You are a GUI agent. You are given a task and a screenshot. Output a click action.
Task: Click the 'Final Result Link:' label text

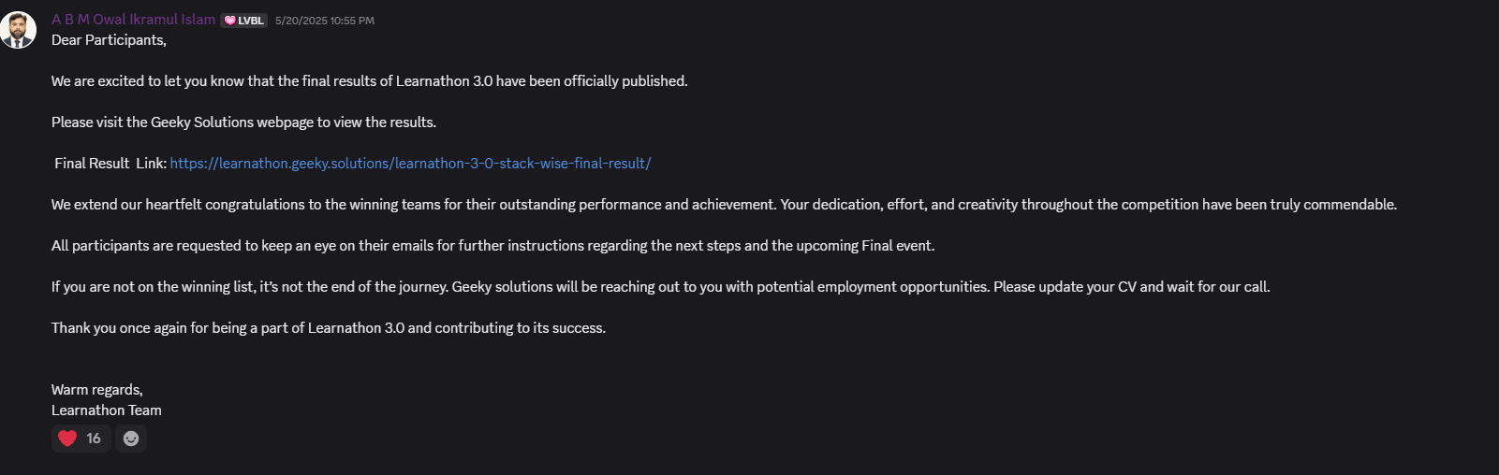[x=110, y=164]
